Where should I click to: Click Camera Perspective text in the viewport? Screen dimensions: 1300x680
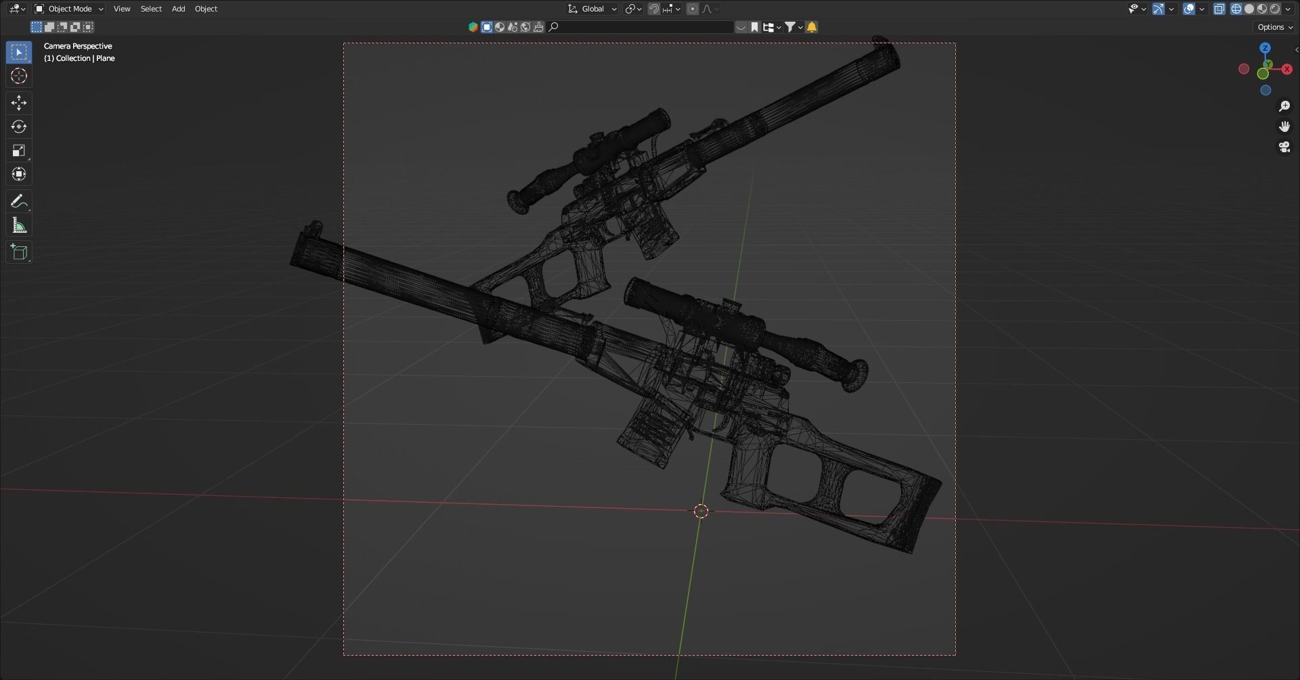pyautogui.click(x=79, y=45)
